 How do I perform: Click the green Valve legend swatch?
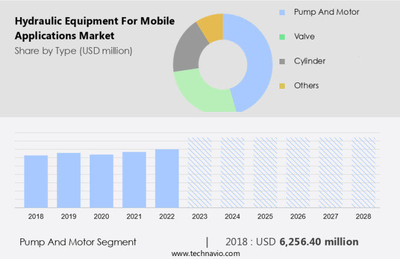pyautogui.click(x=282, y=37)
